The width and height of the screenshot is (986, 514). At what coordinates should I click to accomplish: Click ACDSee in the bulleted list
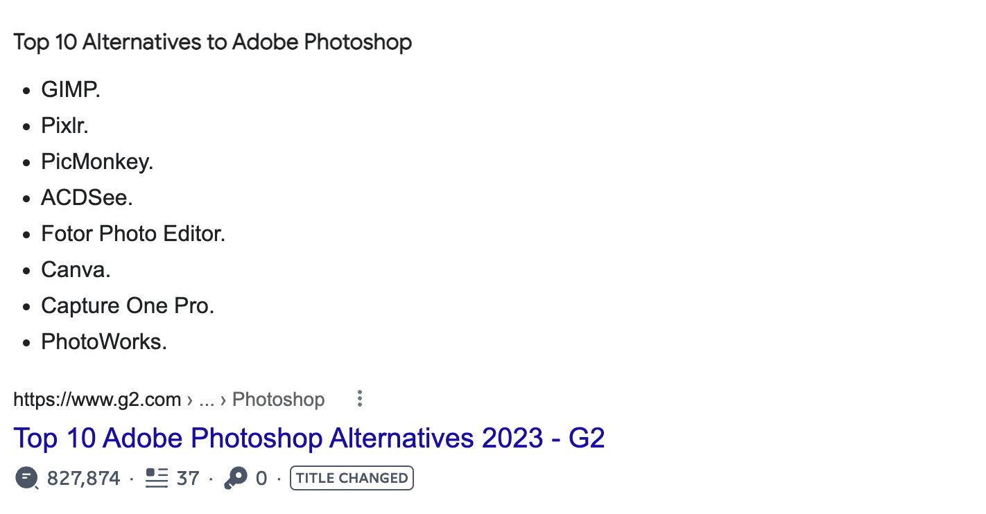pos(87,198)
